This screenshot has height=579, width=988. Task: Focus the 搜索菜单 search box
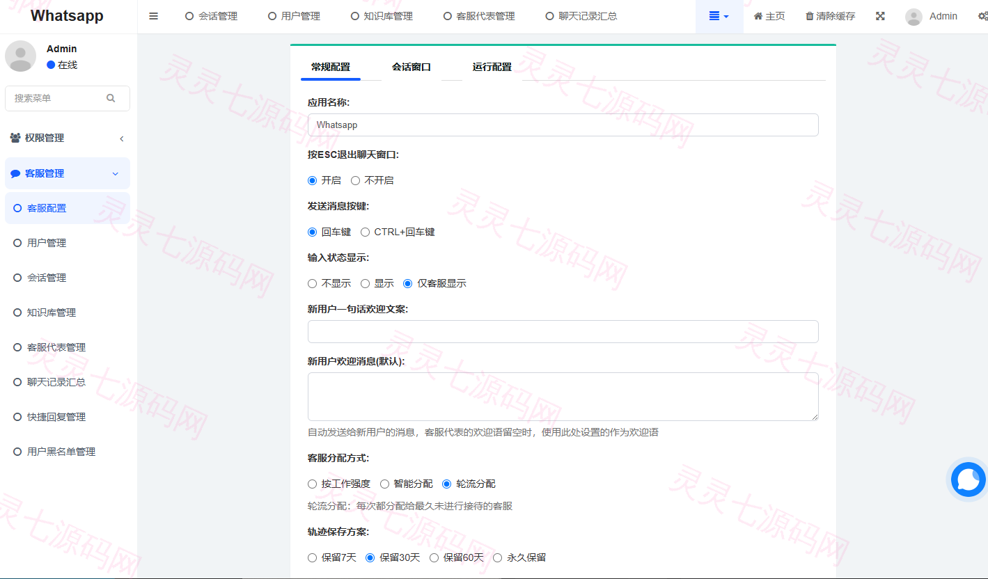click(x=68, y=98)
